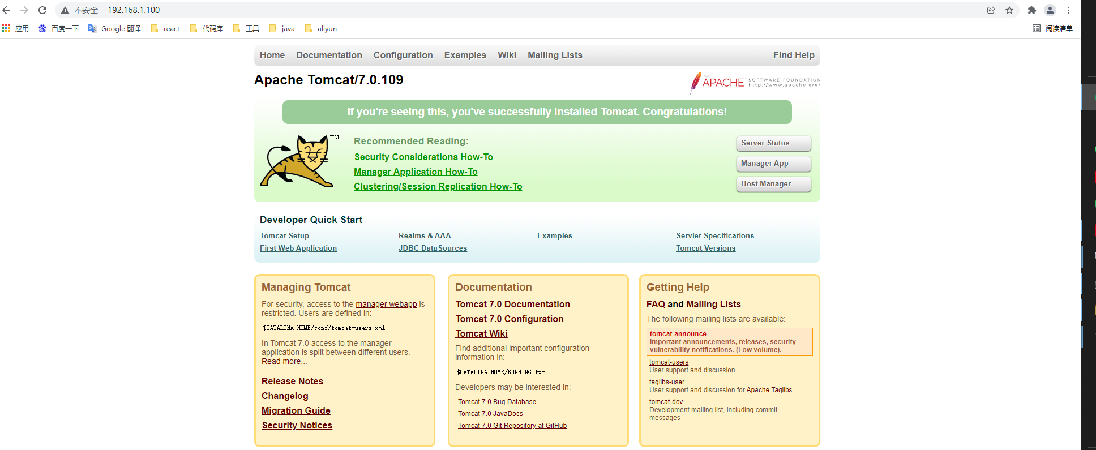Open the Tomcat Versions link

(x=706, y=248)
